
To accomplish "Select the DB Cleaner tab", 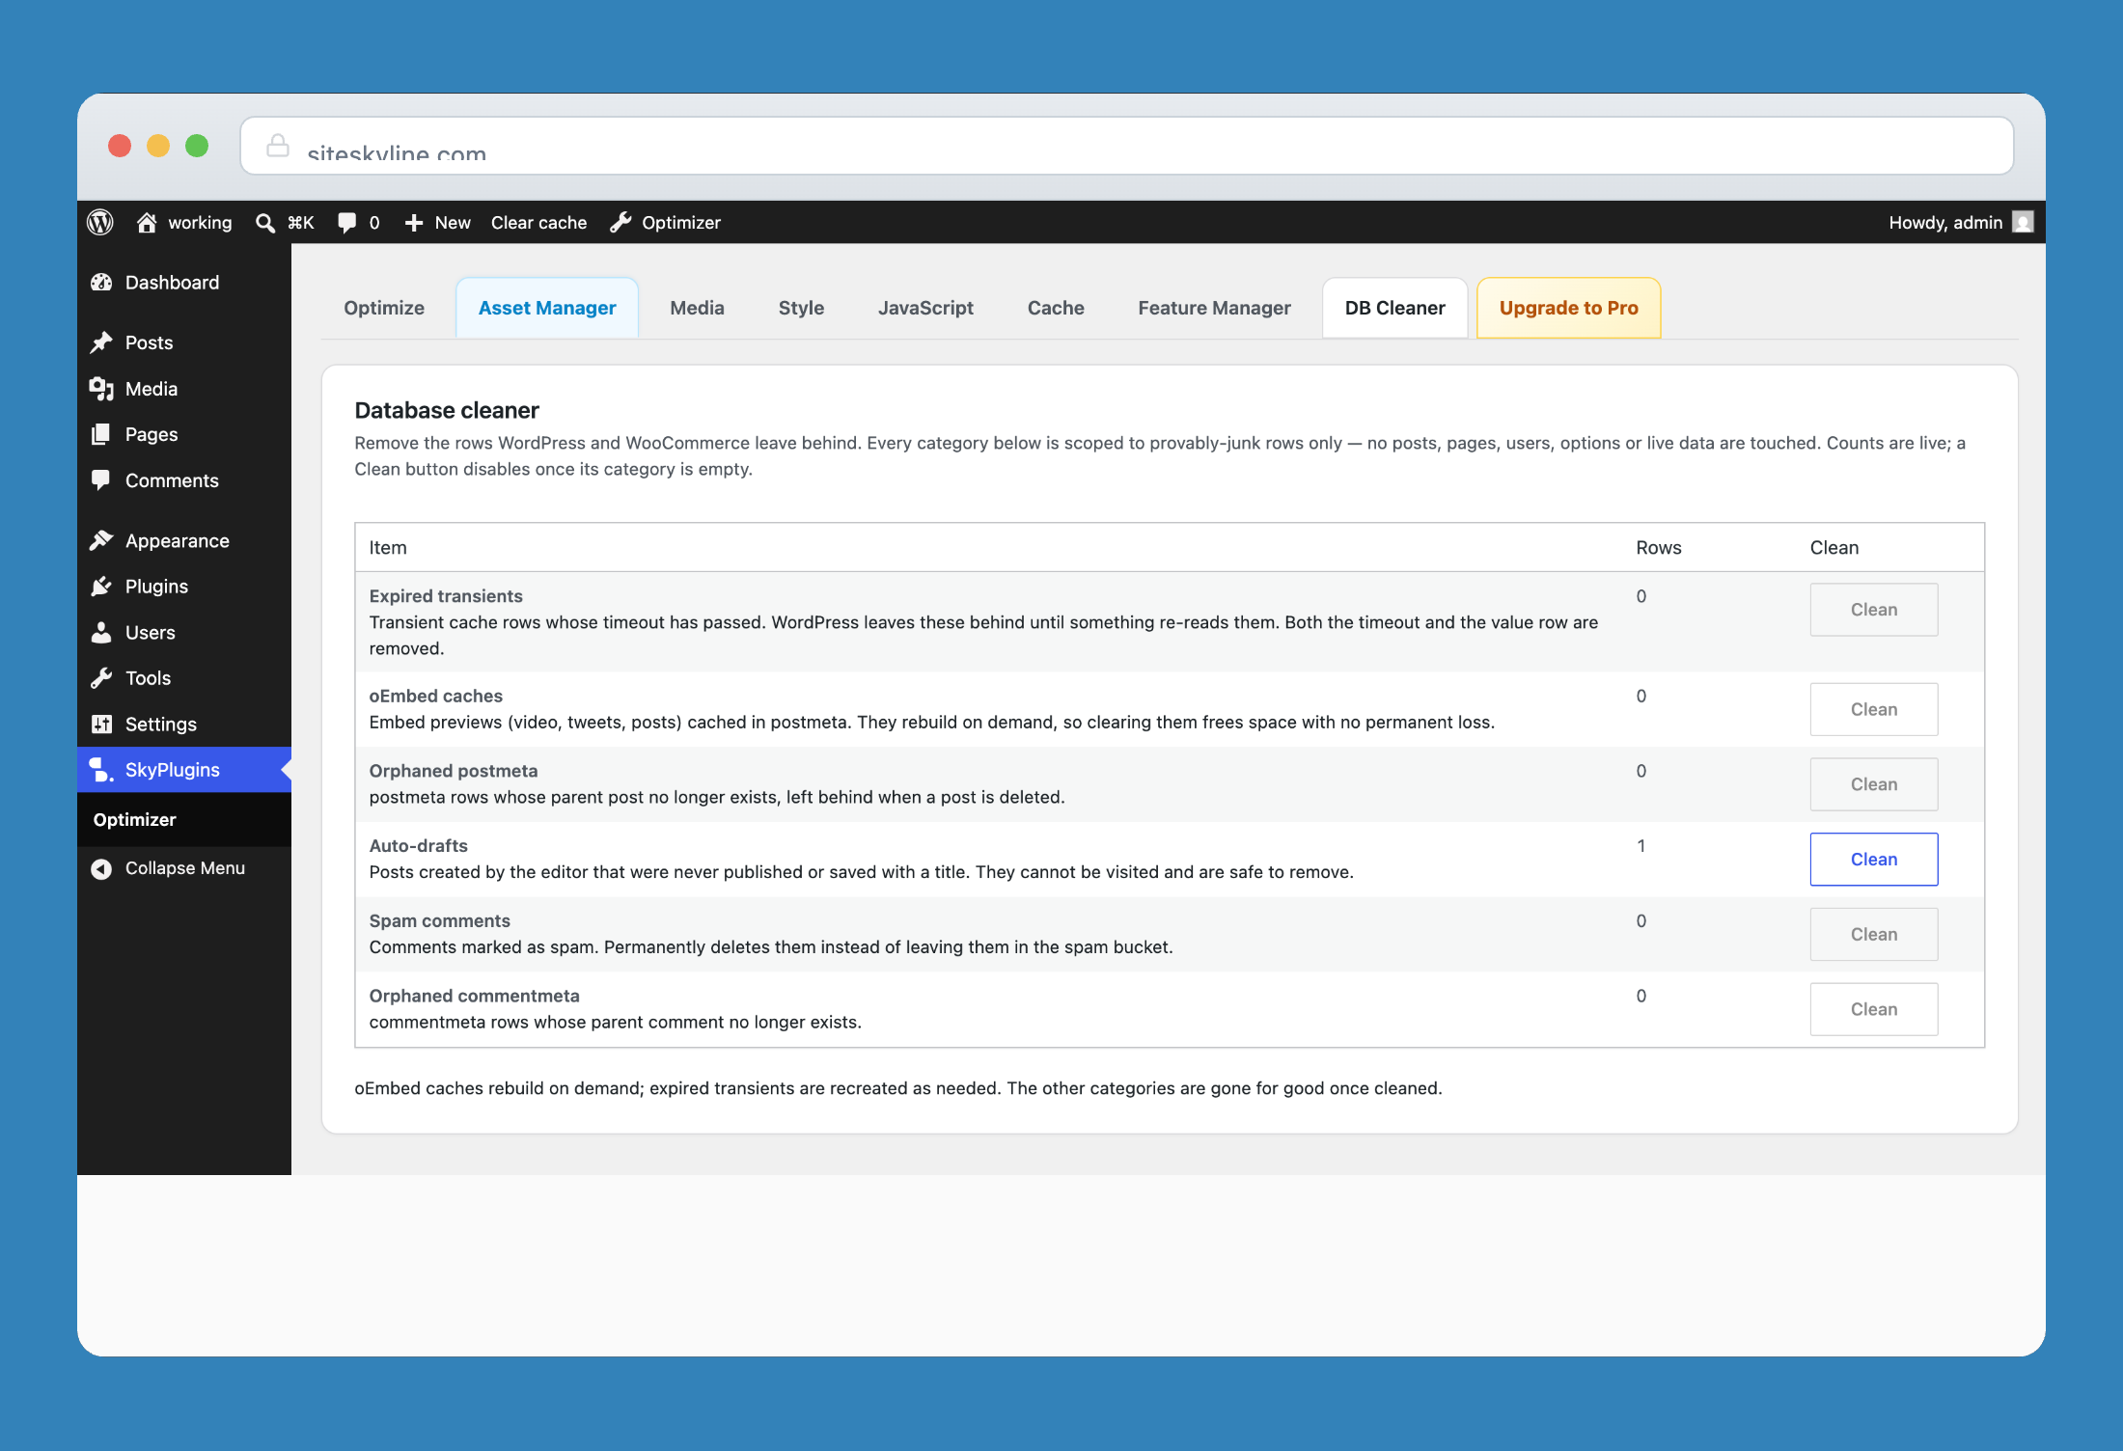I will click(x=1394, y=308).
